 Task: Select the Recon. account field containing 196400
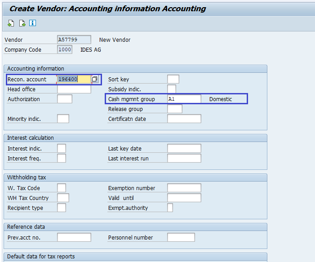(x=74, y=79)
